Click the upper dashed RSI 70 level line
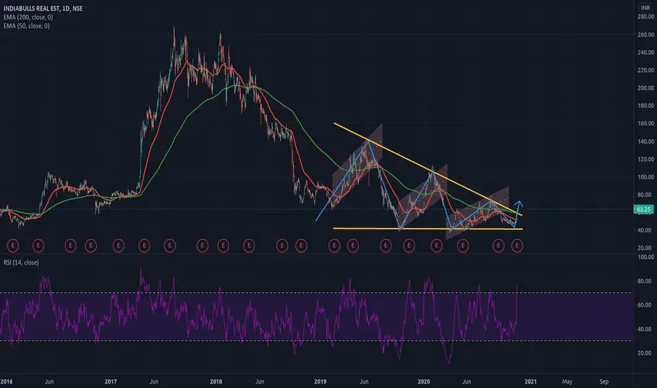This screenshot has width=657, height=388. click(317, 292)
